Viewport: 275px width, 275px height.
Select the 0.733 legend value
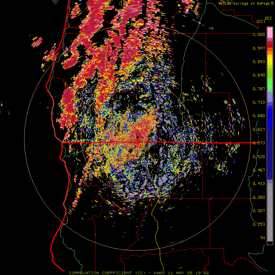pos(259,102)
